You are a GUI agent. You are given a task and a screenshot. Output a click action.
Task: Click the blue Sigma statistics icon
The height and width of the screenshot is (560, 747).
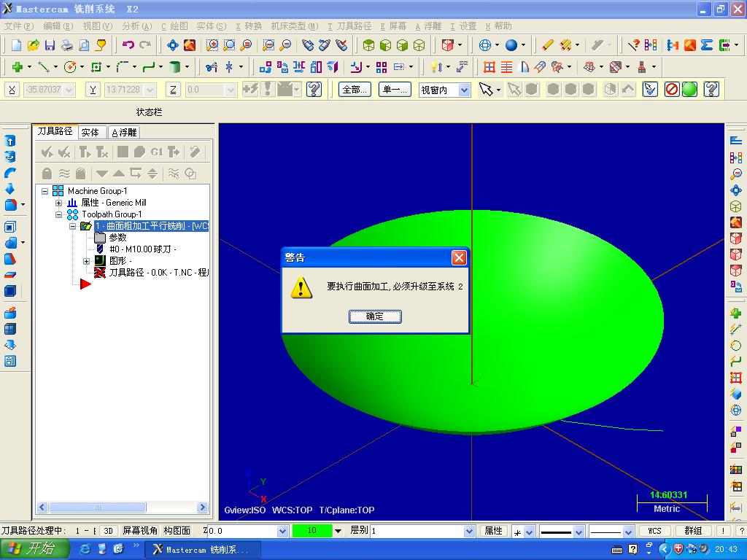(707, 45)
